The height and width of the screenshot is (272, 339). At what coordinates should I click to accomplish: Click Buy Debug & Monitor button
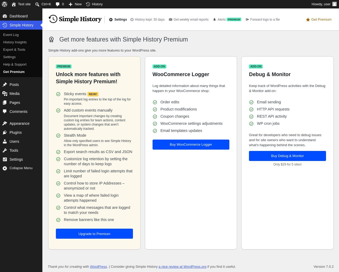[x=287, y=156]
